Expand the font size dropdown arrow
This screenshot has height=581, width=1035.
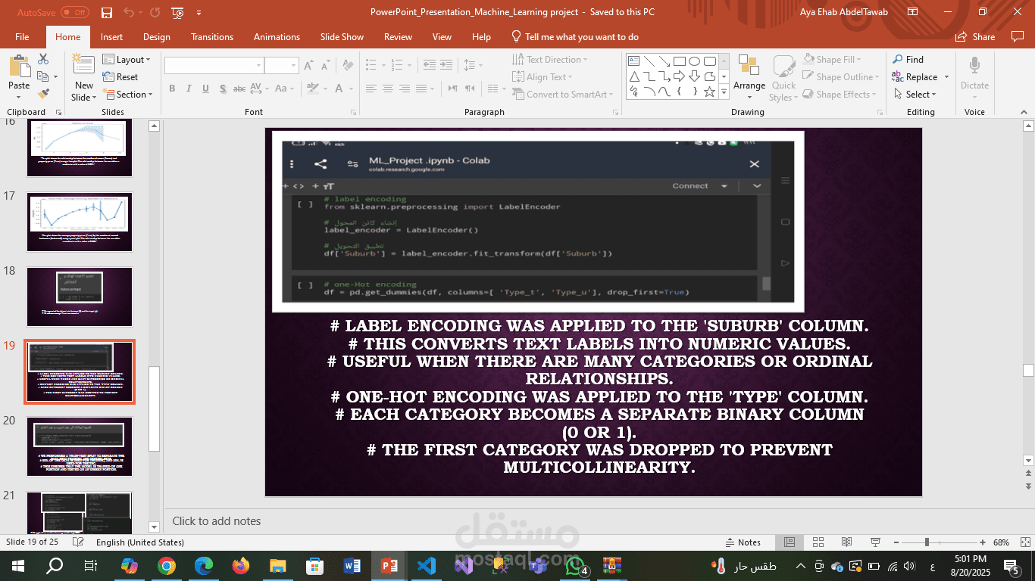(x=294, y=66)
